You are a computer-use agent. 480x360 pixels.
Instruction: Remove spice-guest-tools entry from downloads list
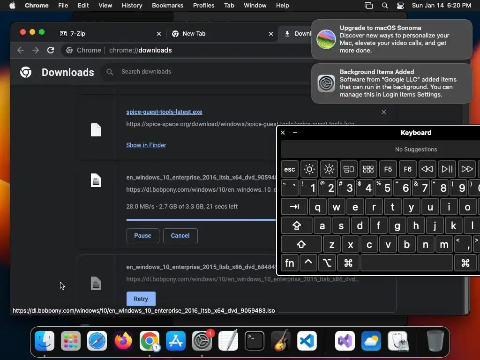click(384, 112)
